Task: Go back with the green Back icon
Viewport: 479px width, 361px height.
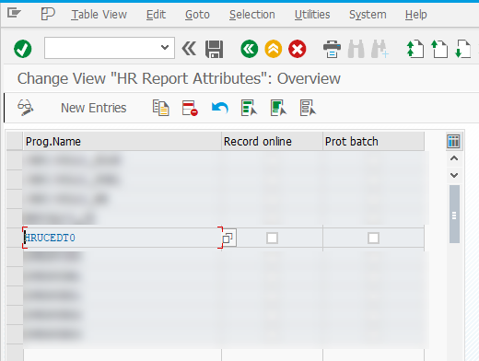Action: pyautogui.click(x=250, y=49)
